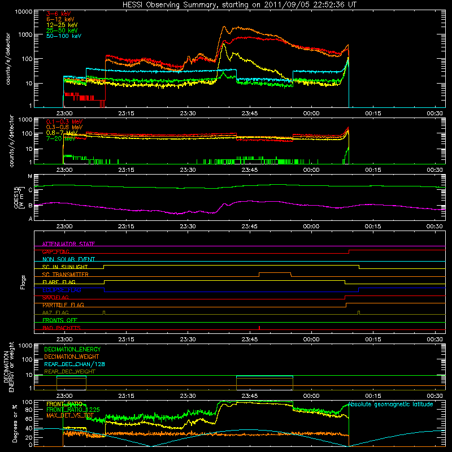Click the B class tick in the GOES panel
The height and width of the screenshot is (452, 452).
31,206
